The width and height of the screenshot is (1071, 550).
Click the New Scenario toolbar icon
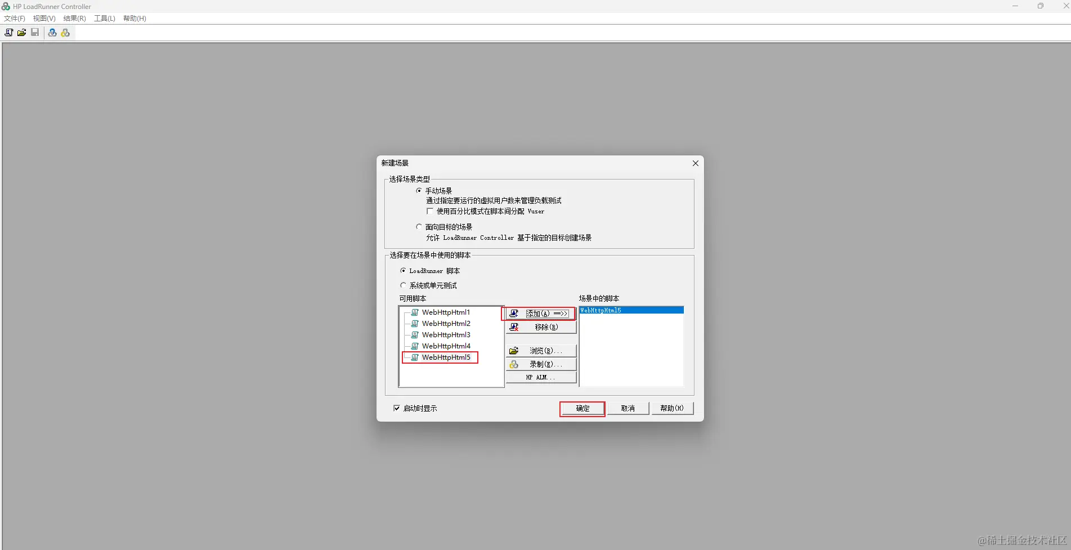coord(8,33)
